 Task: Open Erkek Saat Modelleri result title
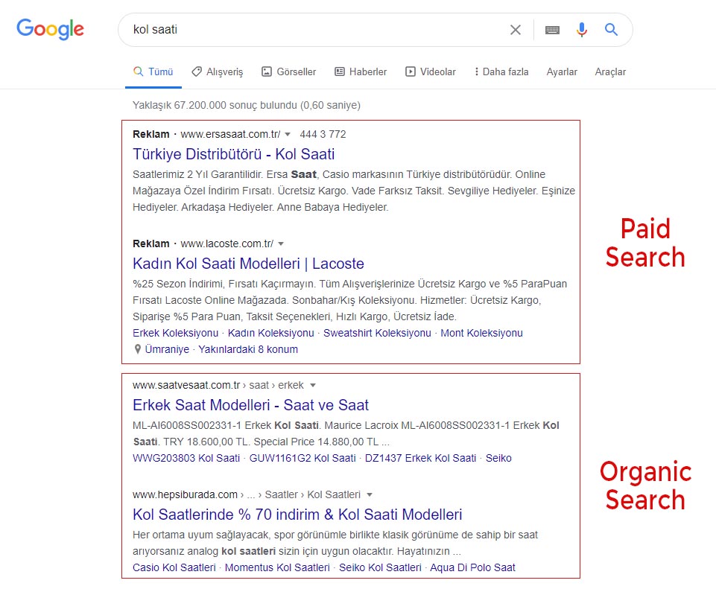[250, 405]
